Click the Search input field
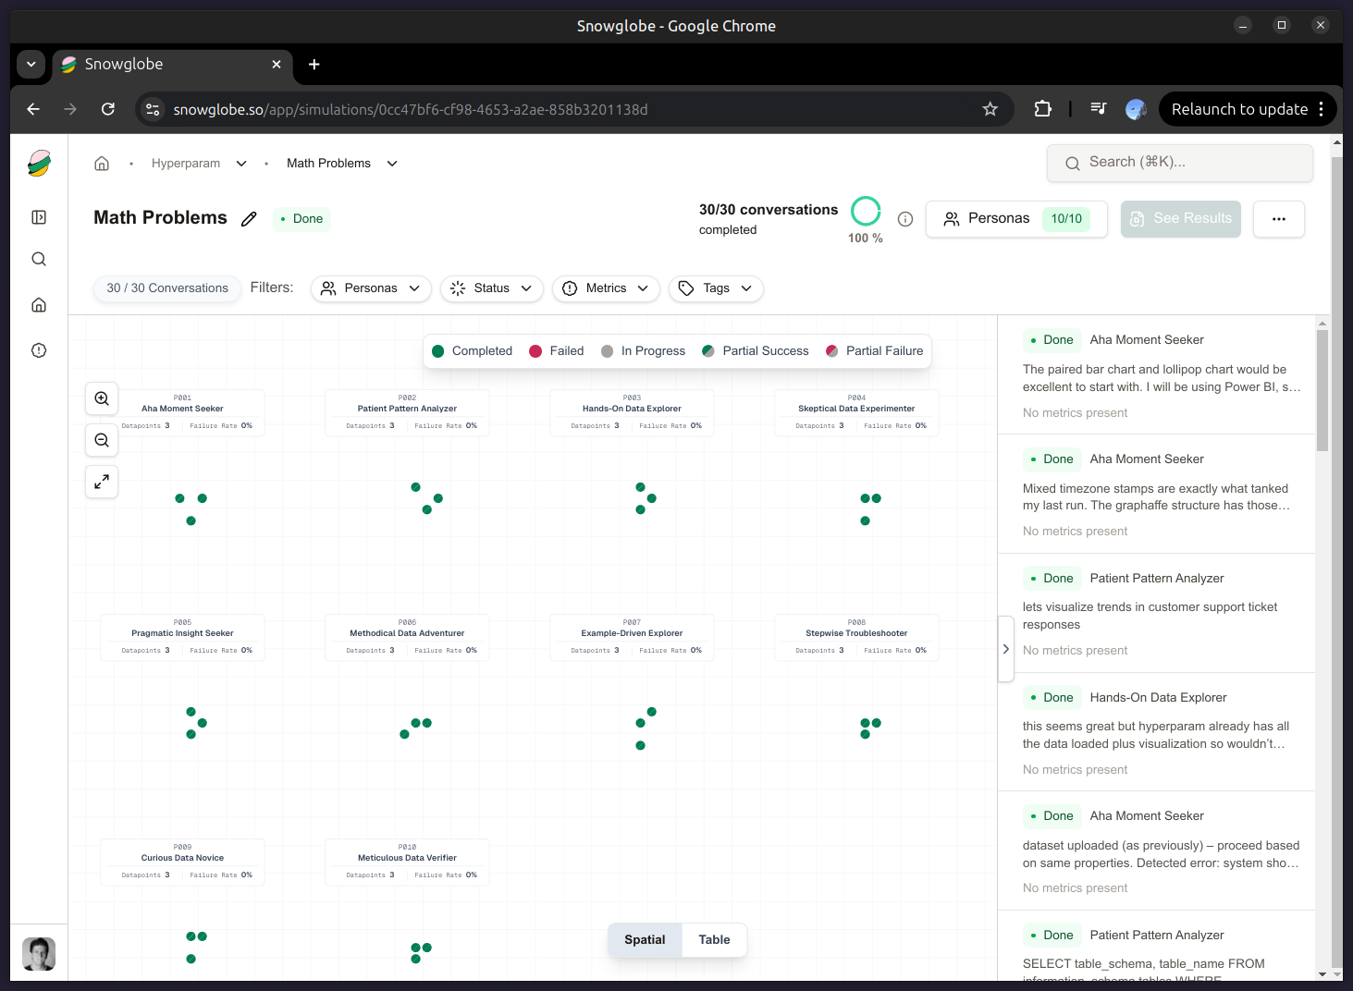This screenshot has height=991, width=1353. (x=1180, y=163)
